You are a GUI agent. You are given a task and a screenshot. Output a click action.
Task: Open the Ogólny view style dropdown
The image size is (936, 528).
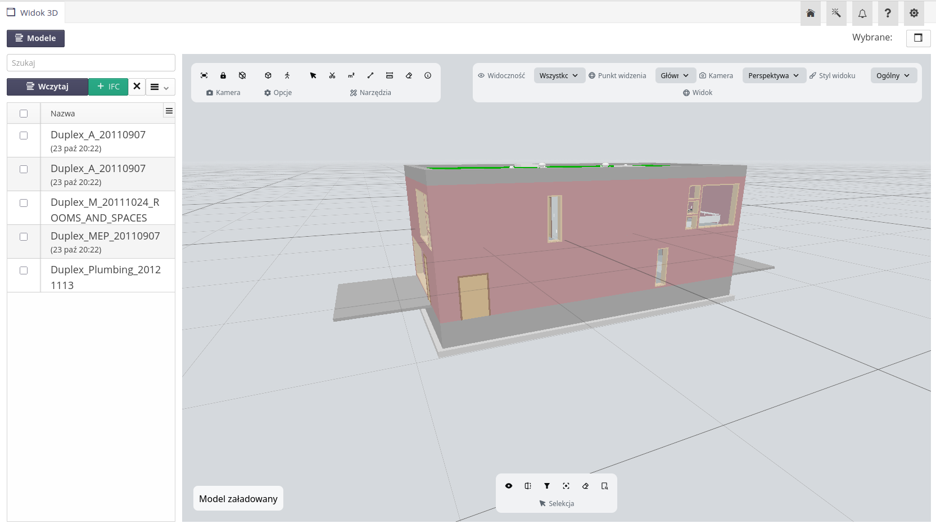point(893,75)
